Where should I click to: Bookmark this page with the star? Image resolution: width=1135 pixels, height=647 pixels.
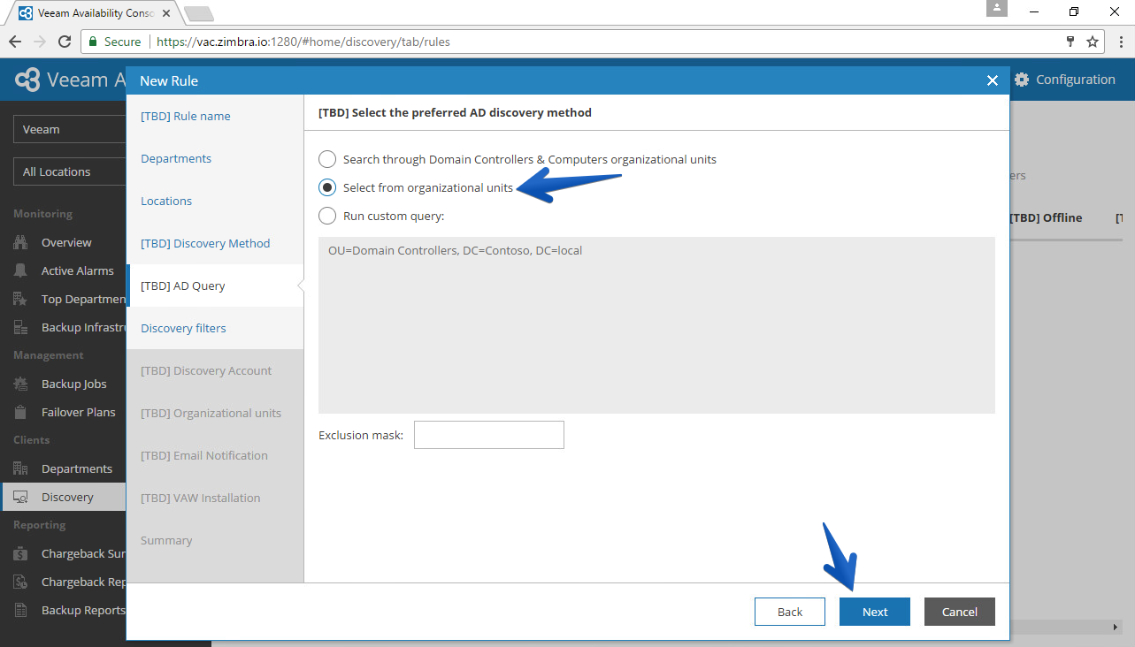[1093, 42]
